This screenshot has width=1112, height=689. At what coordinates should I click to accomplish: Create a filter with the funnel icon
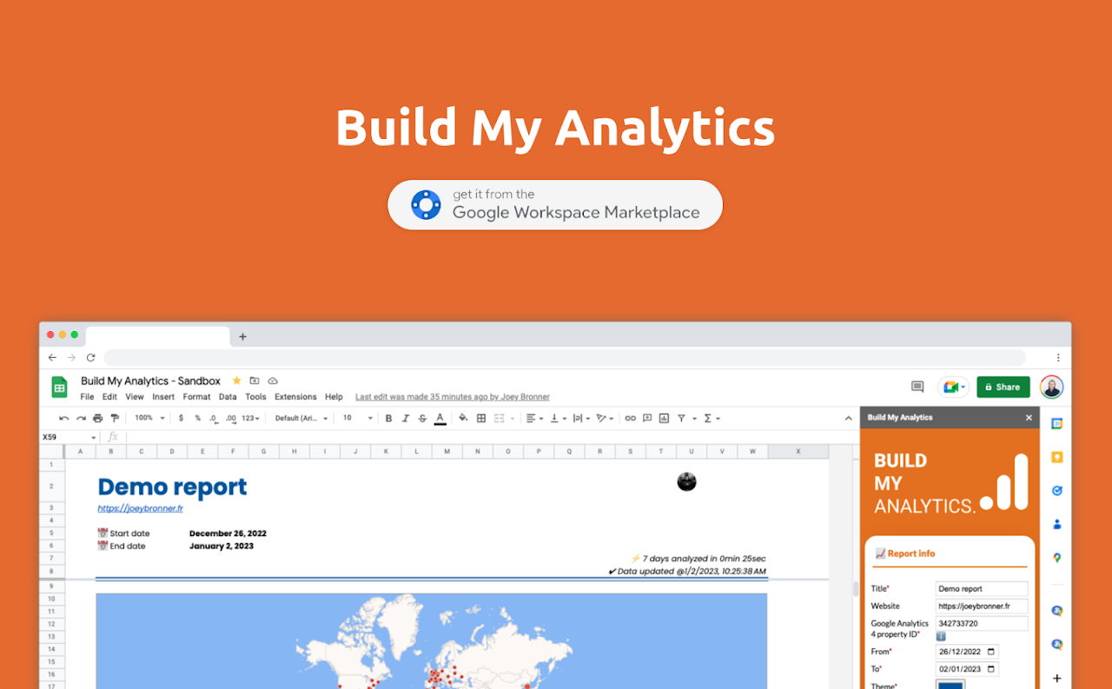tap(681, 418)
